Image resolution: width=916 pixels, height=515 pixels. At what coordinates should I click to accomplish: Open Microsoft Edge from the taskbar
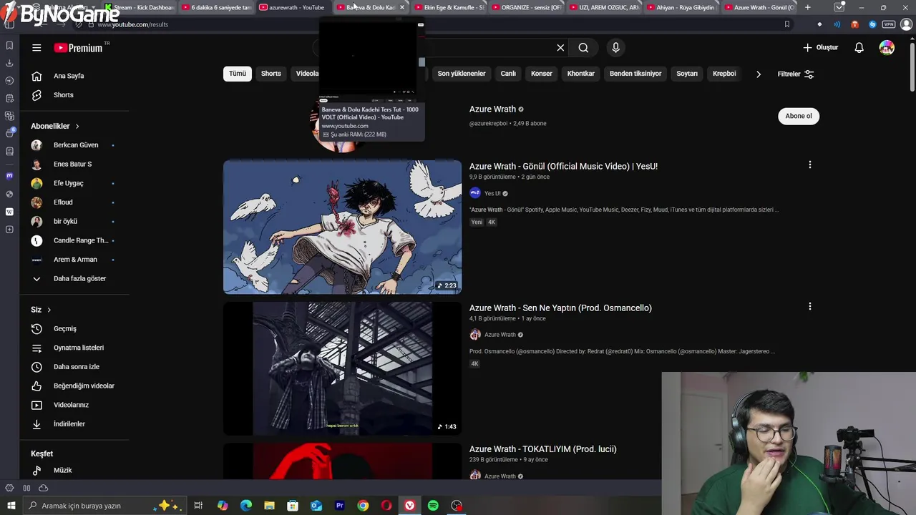[245, 506]
